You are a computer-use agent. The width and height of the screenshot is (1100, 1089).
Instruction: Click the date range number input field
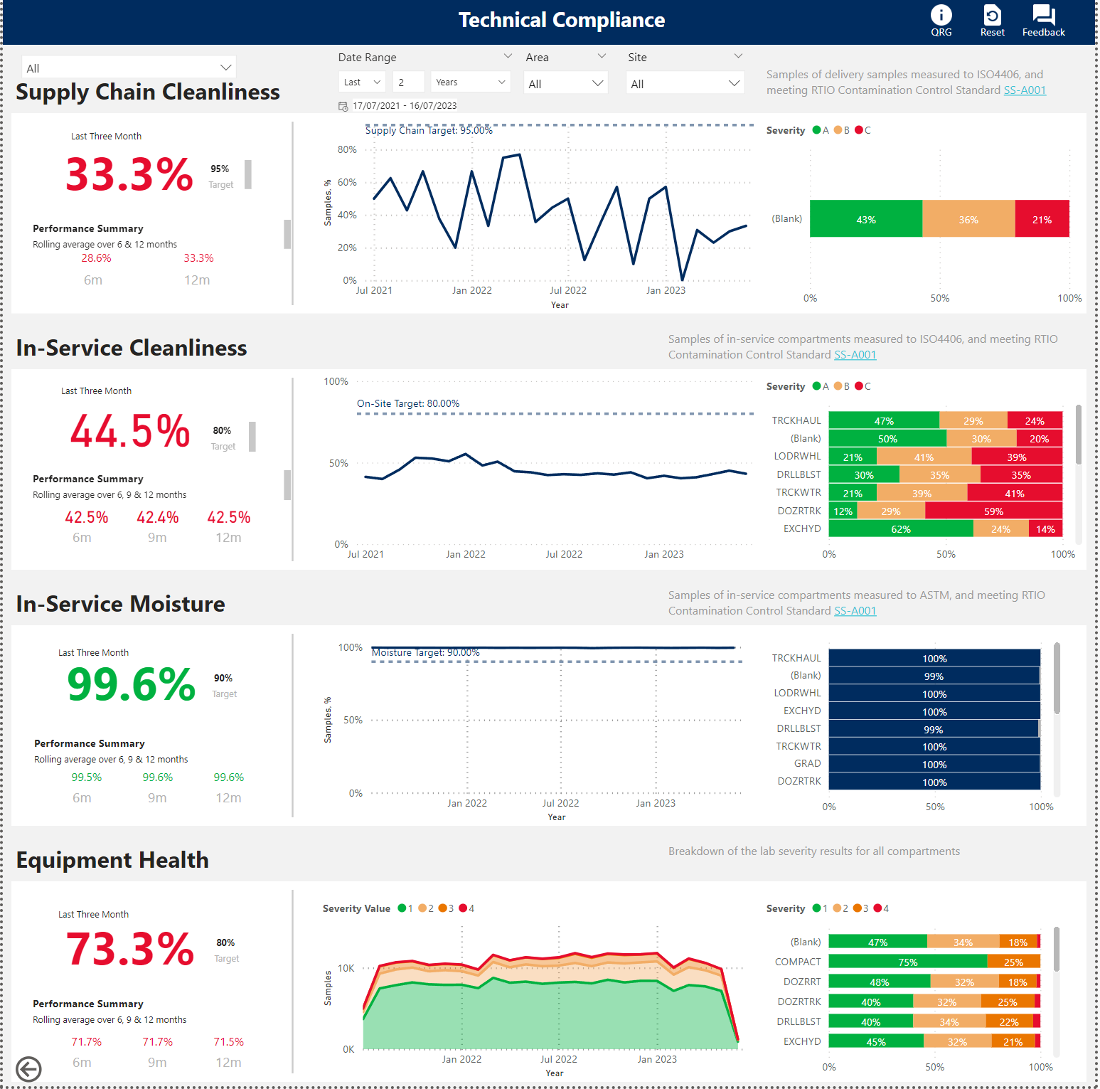pyautogui.click(x=408, y=83)
